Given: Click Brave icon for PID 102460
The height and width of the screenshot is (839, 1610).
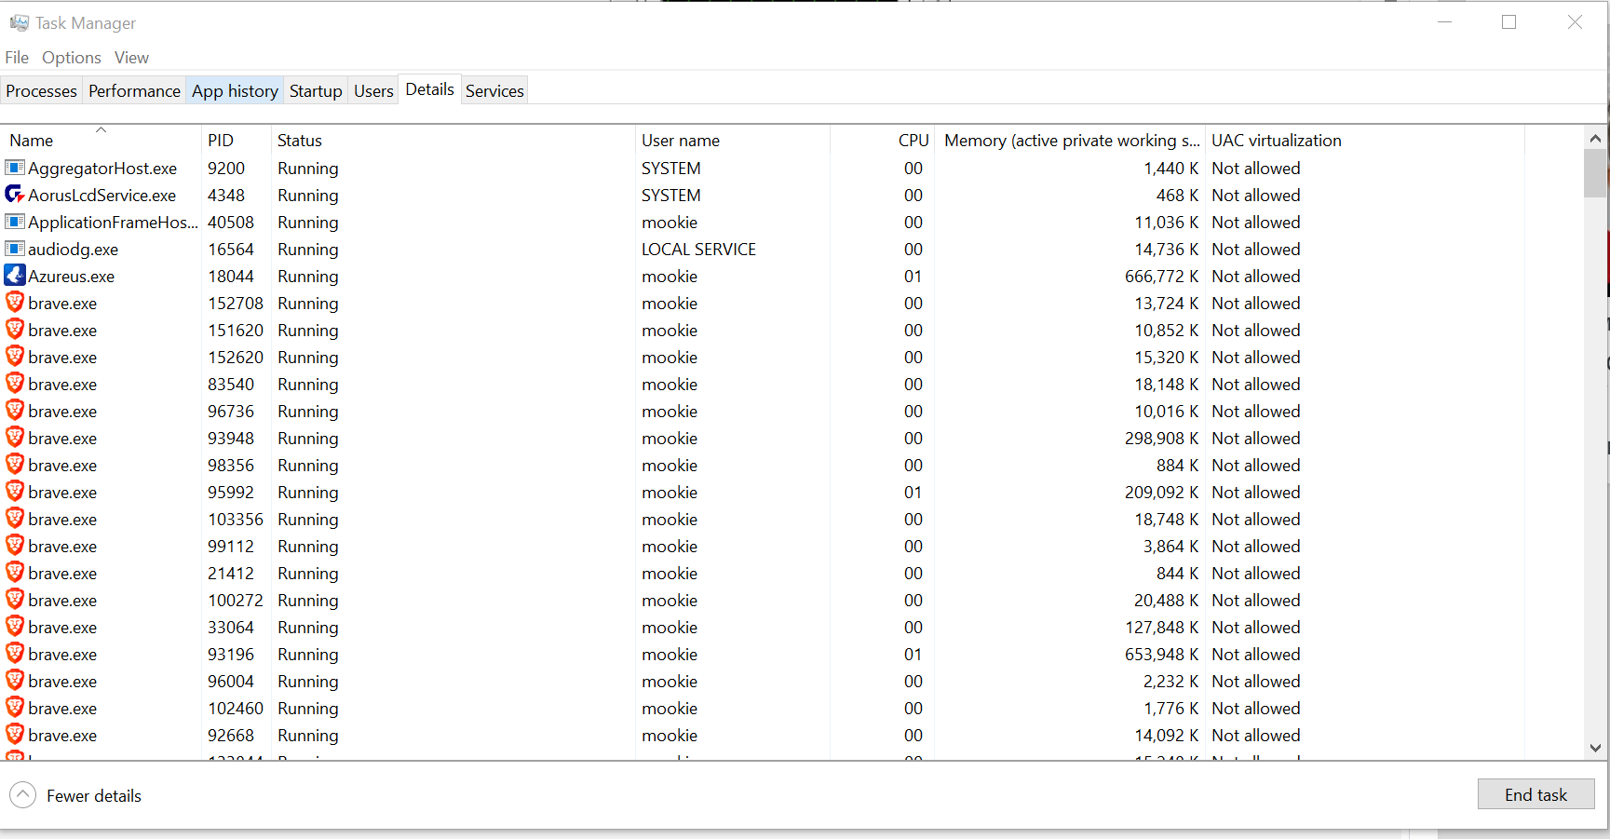Looking at the screenshot, I should 15,708.
